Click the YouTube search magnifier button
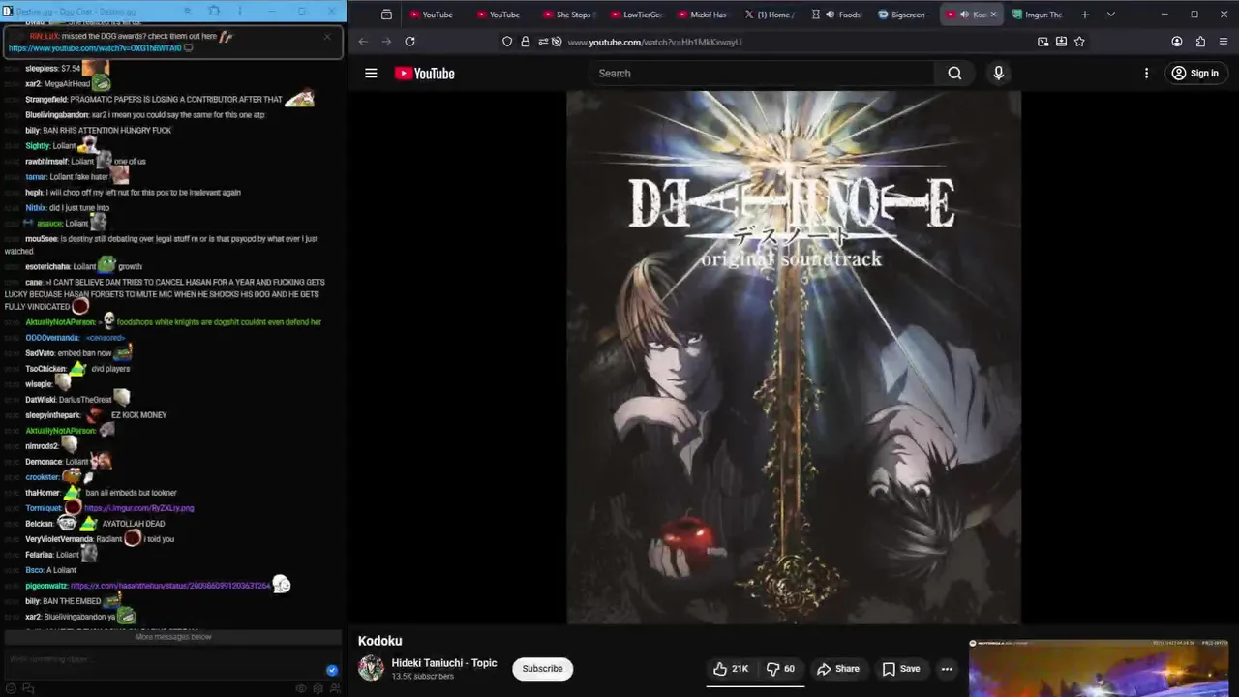Screen dimensions: 1239x697 [x=954, y=74]
